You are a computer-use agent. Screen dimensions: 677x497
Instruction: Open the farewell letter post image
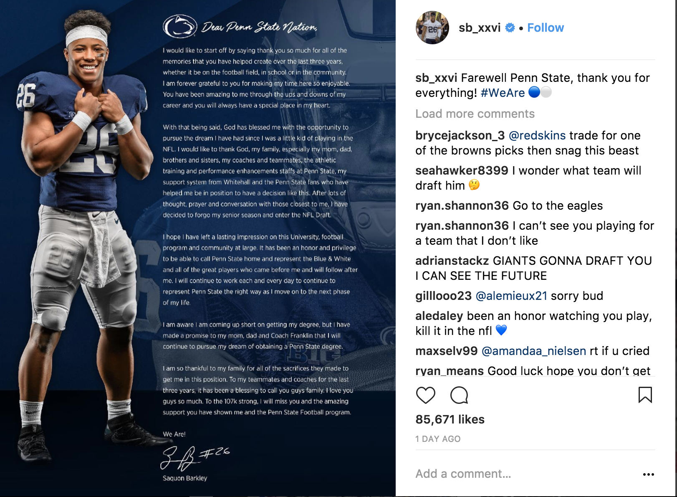click(x=198, y=248)
